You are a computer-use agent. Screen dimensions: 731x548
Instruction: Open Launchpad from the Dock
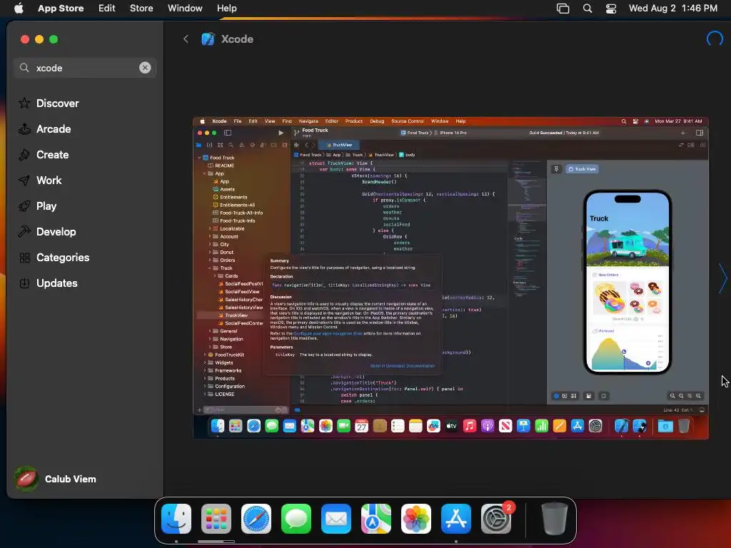pos(216,519)
